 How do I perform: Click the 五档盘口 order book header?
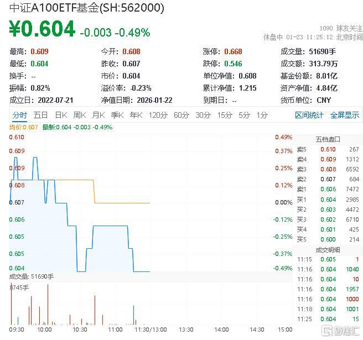[x=328, y=139]
